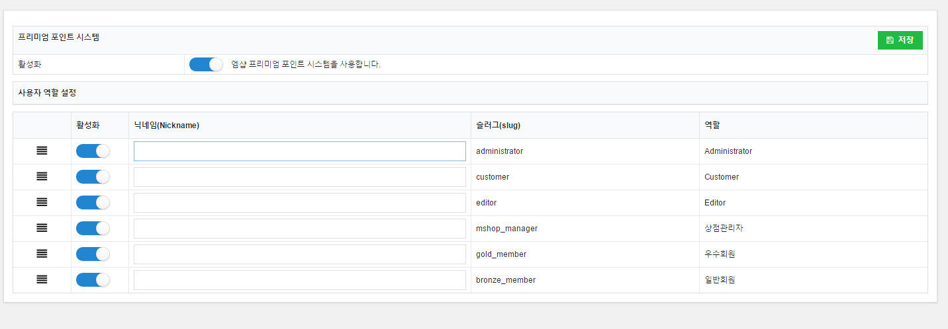This screenshot has width=948, height=329.
Task: Toggle the bronze_member role activation
Action: coord(93,280)
